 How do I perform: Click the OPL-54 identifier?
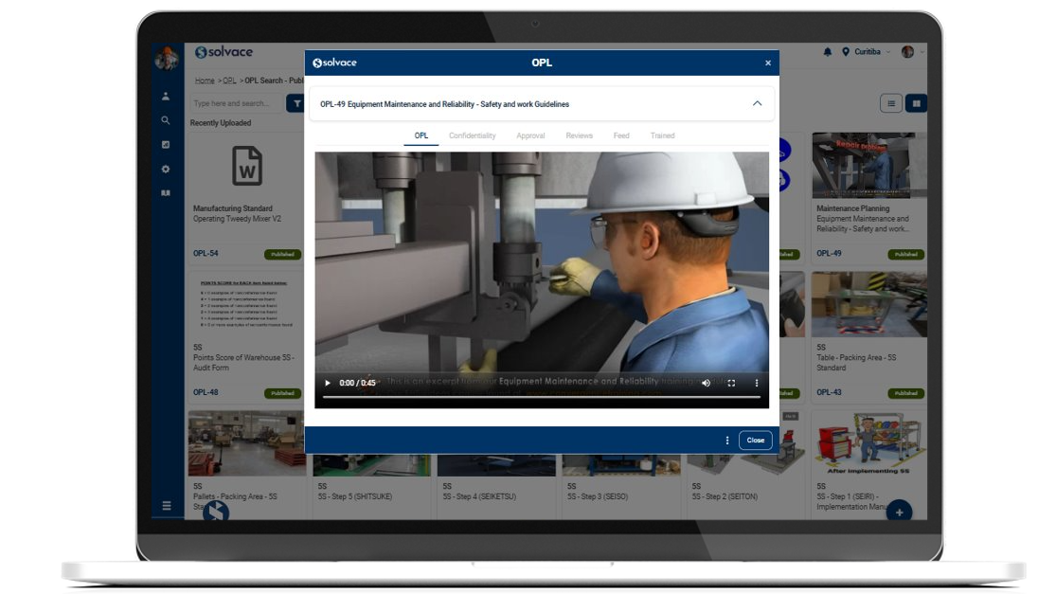(206, 254)
